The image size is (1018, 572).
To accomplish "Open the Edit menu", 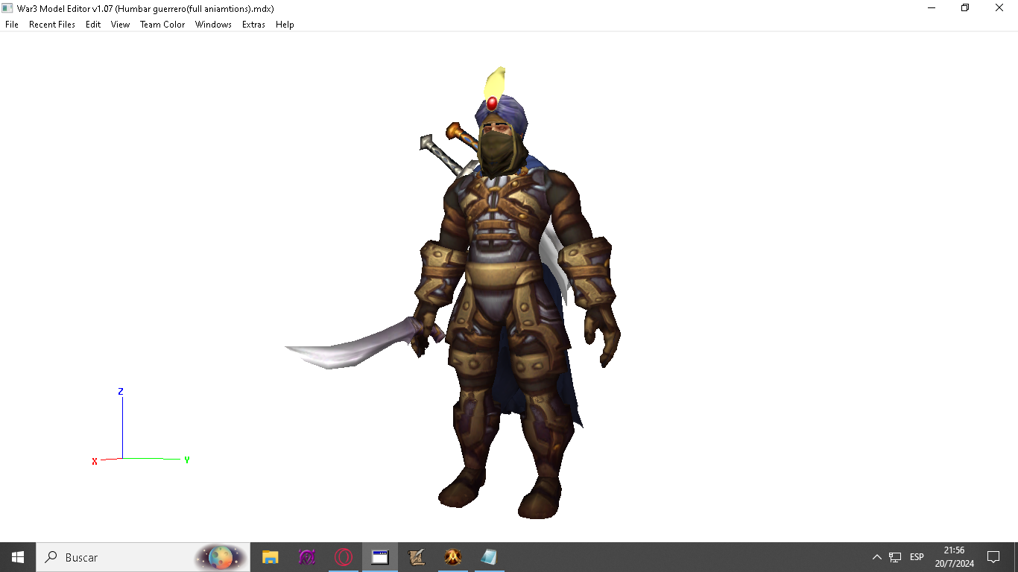I will (93, 25).
